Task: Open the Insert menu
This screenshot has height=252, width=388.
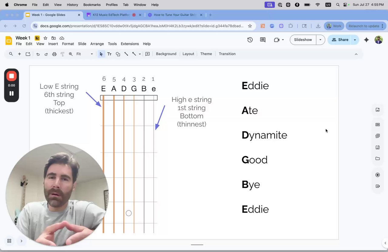Action: coord(53,44)
